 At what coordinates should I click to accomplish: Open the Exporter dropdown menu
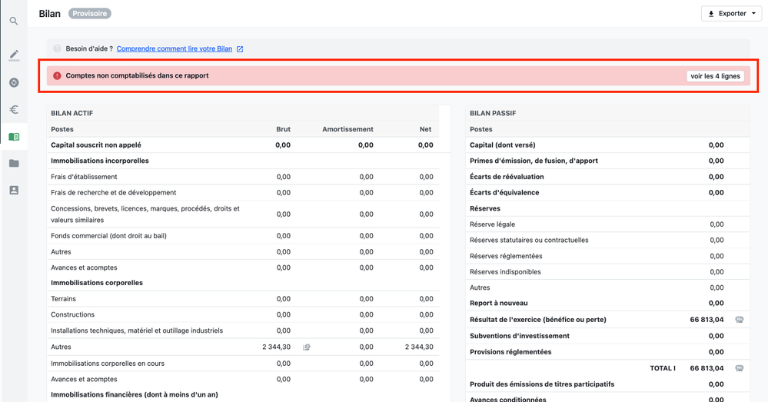click(x=730, y=14)
